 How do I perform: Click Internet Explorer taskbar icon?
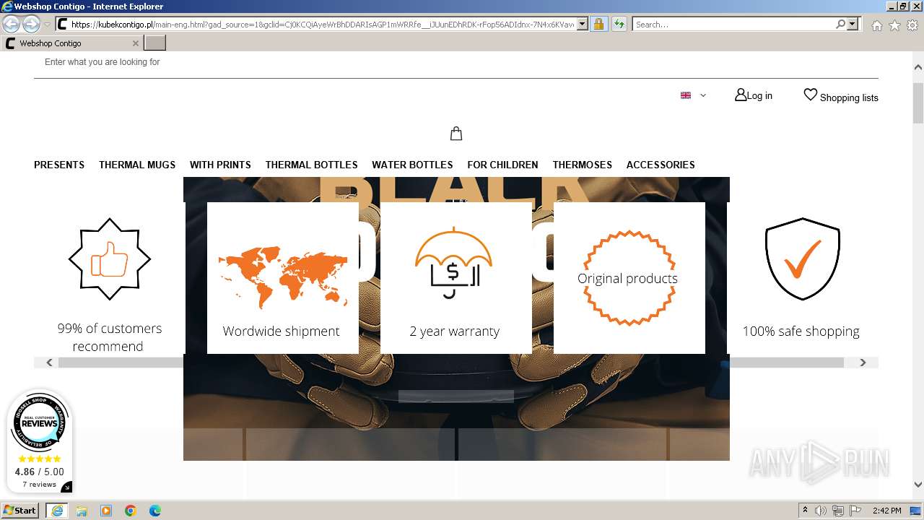coord(57,511)
